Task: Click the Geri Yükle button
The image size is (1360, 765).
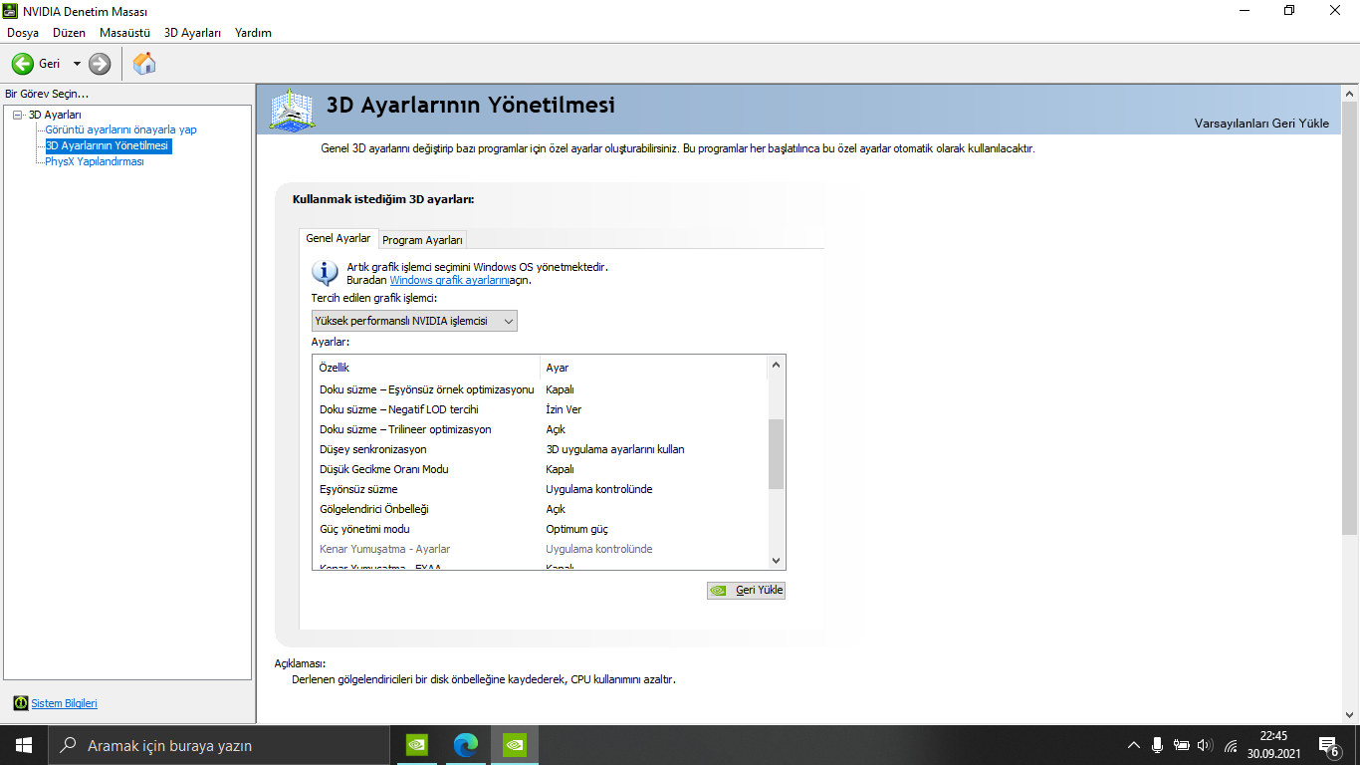Action: 746,590
